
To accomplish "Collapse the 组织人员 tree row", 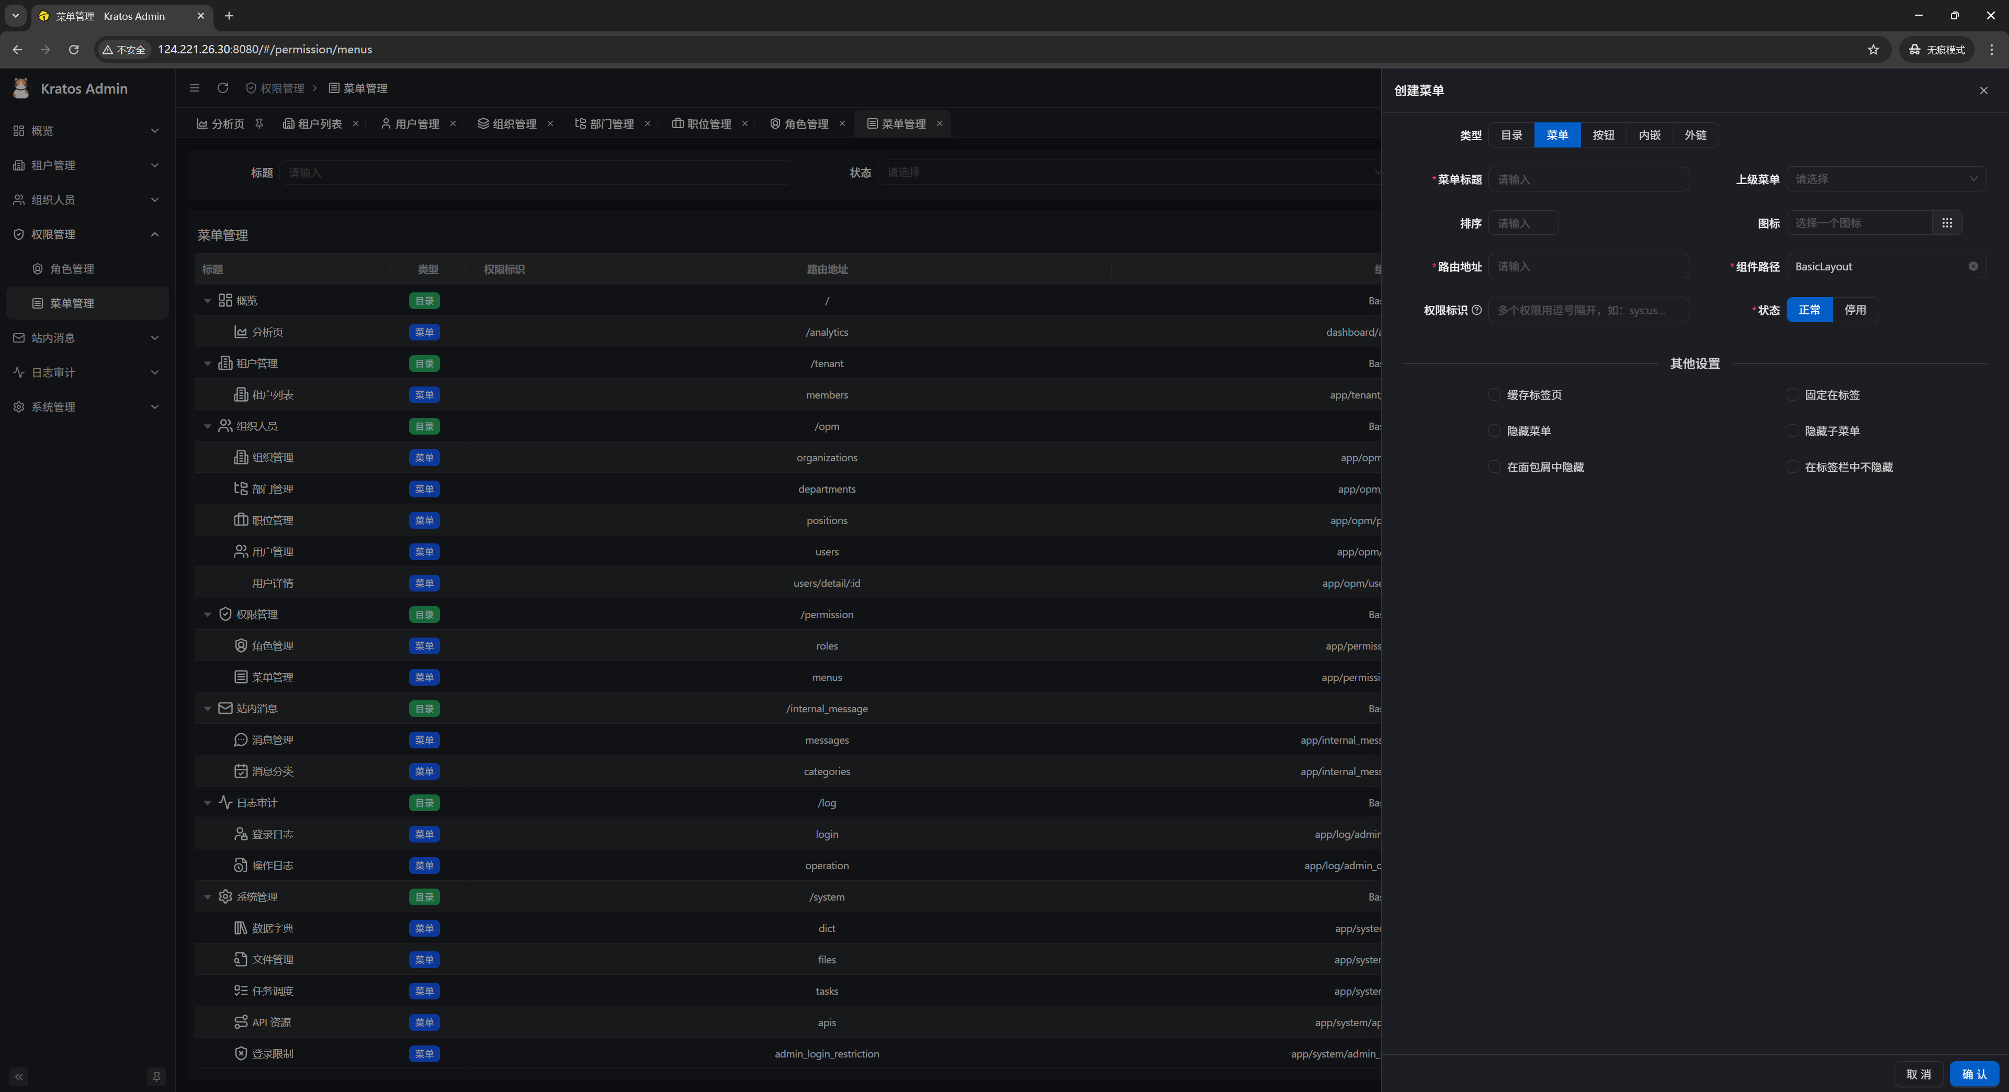I will (208, 426).
